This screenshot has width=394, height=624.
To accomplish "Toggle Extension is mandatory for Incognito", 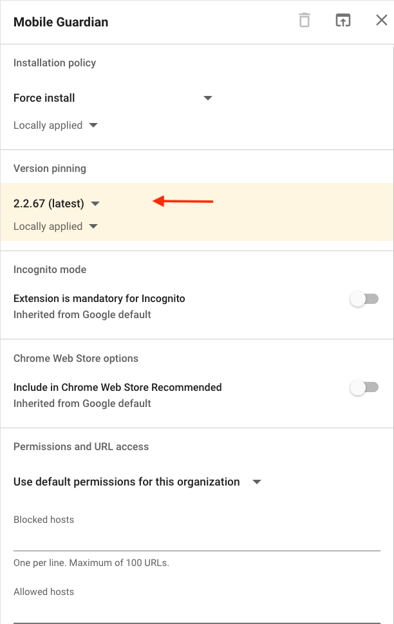I will [x=364, y=299].
